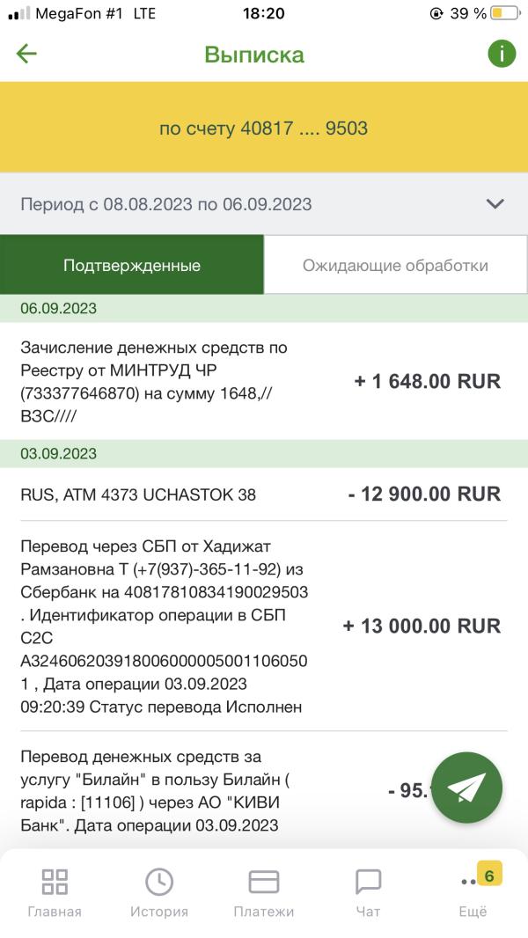
Task: Open ATM 4373 UCHASTOK 38 withdrawal
Action: 264,495
